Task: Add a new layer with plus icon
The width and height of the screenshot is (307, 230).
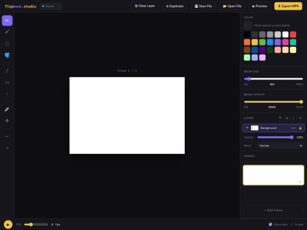Action: click(280, 118)
